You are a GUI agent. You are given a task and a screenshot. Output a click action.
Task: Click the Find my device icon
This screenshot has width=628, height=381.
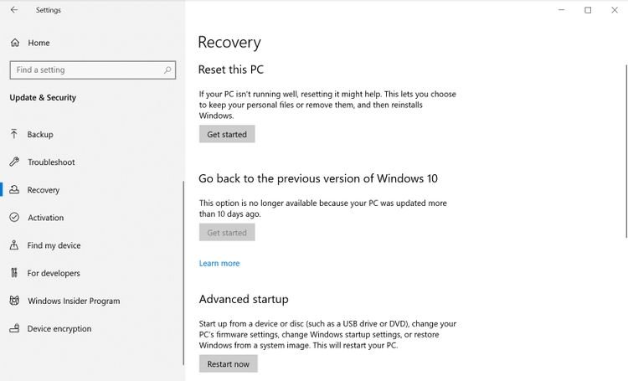click(x=14, y=245)
